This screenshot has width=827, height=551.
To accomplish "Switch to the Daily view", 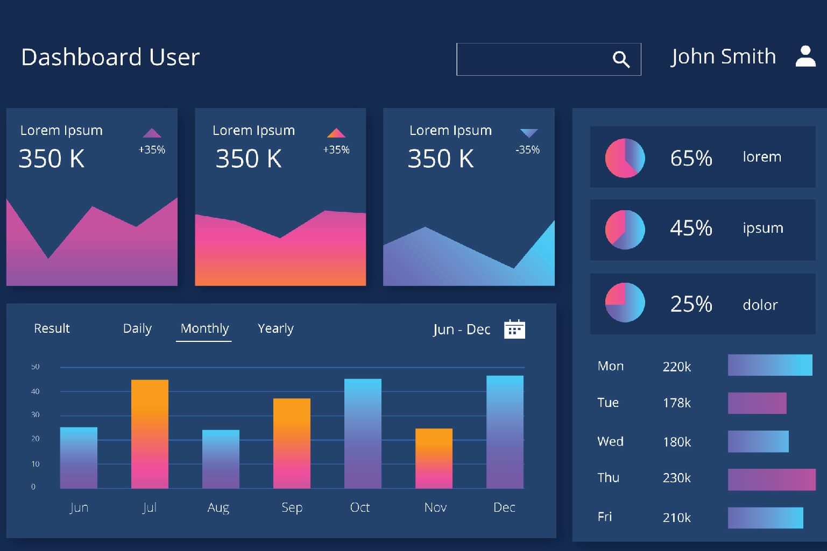I will pos(137,328).
